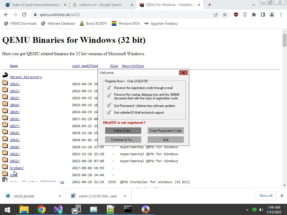287x215 pixels.
Task: Toggle Receive registration code through e-mail checkbox
Action: tap(109, 88)
